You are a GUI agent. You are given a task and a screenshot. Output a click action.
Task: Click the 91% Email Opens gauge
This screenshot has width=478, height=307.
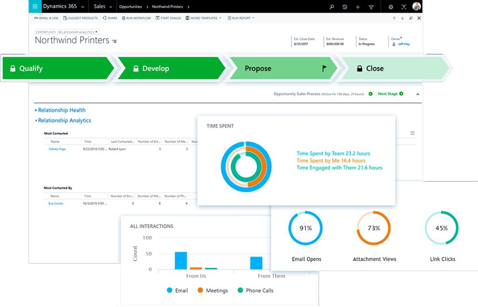coord(305,228)
